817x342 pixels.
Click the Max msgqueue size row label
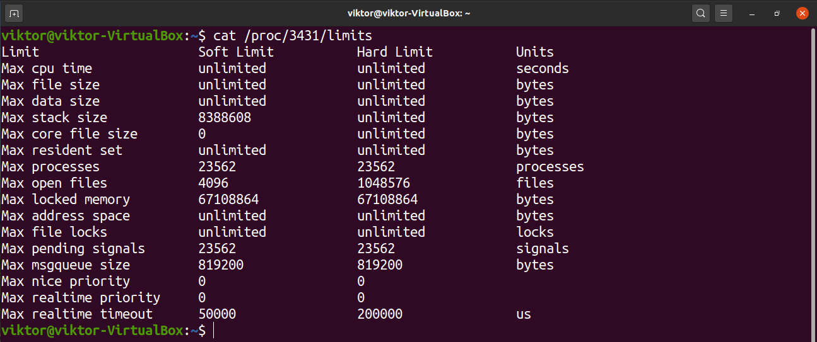click(66, 265)
